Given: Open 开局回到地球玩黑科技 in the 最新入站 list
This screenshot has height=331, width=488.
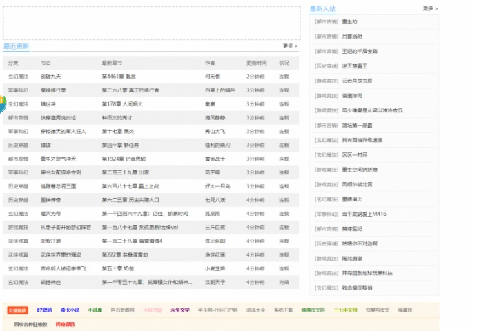Looking at the screenshot, I should (367, 273).
